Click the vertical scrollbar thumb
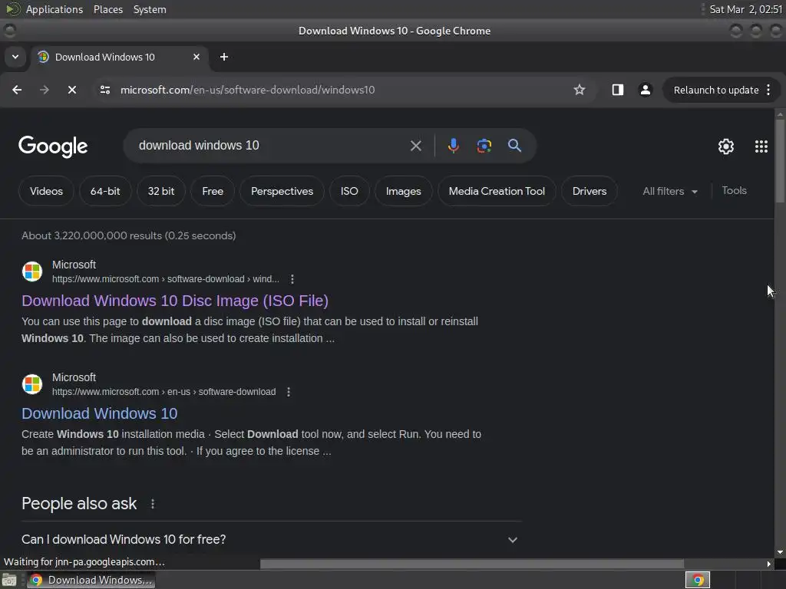Image resolution: width=786 pixels, height=589 pixels. (x=780, y=160)
